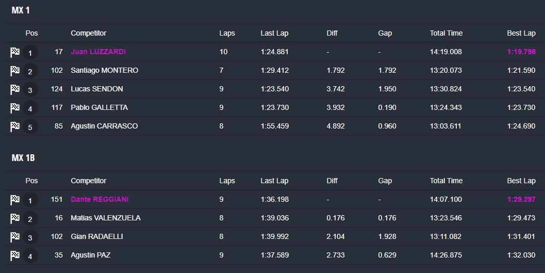Open Dante REGGIANI competitor name
This screenshot has width=545, height=273.
coord(100,199)
